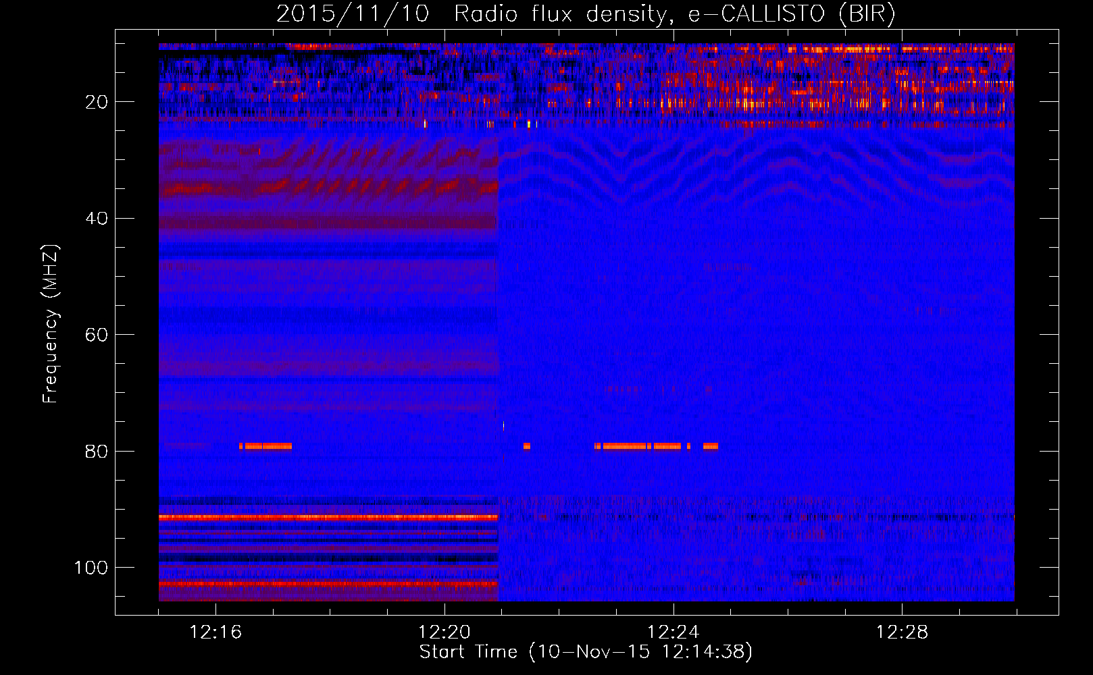The height and width of the screenshot is (675, 1093).
Task: Click the plot title '2015/11/10 Radio flux density'
Action: coord(586,13)
